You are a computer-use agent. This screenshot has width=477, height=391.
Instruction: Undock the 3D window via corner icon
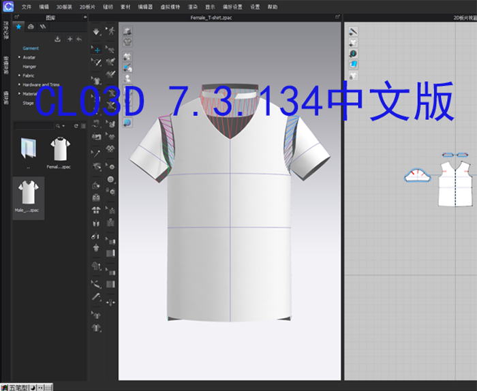337,17
